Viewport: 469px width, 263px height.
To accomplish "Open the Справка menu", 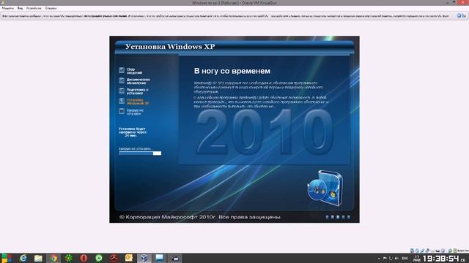I will tap(51, 8).
